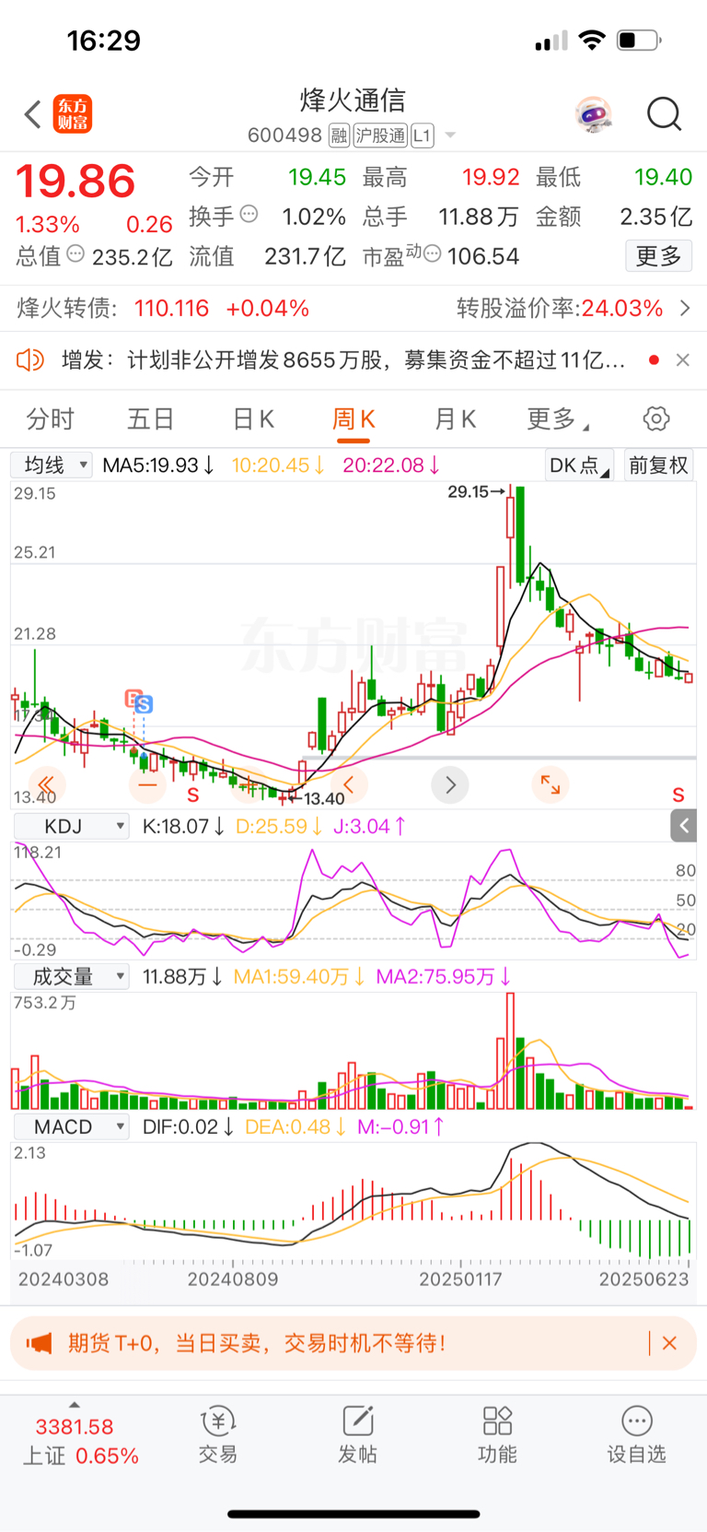Open the Eastmoney orange logo
The height and width of the screenshot is (1532, 707).
[73, 114]
